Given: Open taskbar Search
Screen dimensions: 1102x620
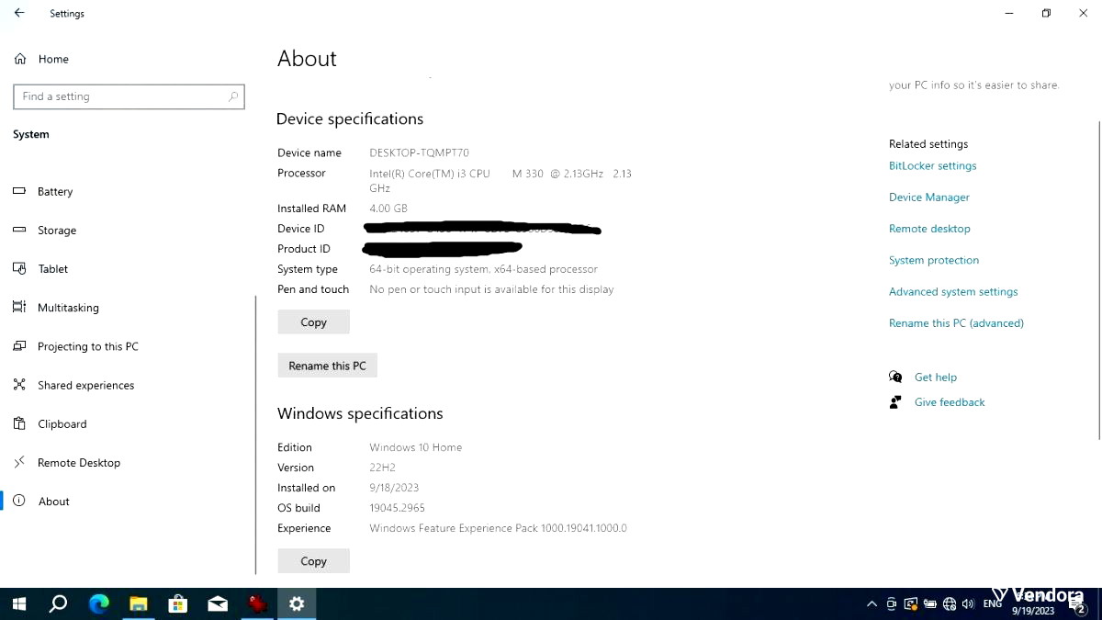Looking at the screenshot, I should 58,603.
